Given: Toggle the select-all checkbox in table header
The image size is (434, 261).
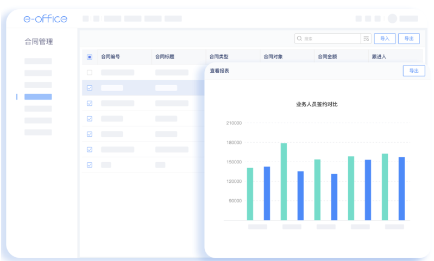Looking at the screenshot, I should 90,56.
